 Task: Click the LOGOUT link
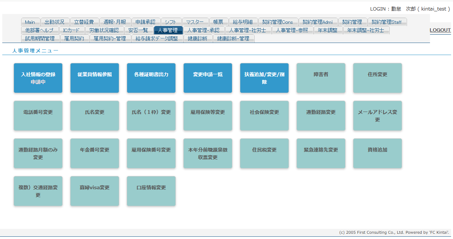click(440, 30)
